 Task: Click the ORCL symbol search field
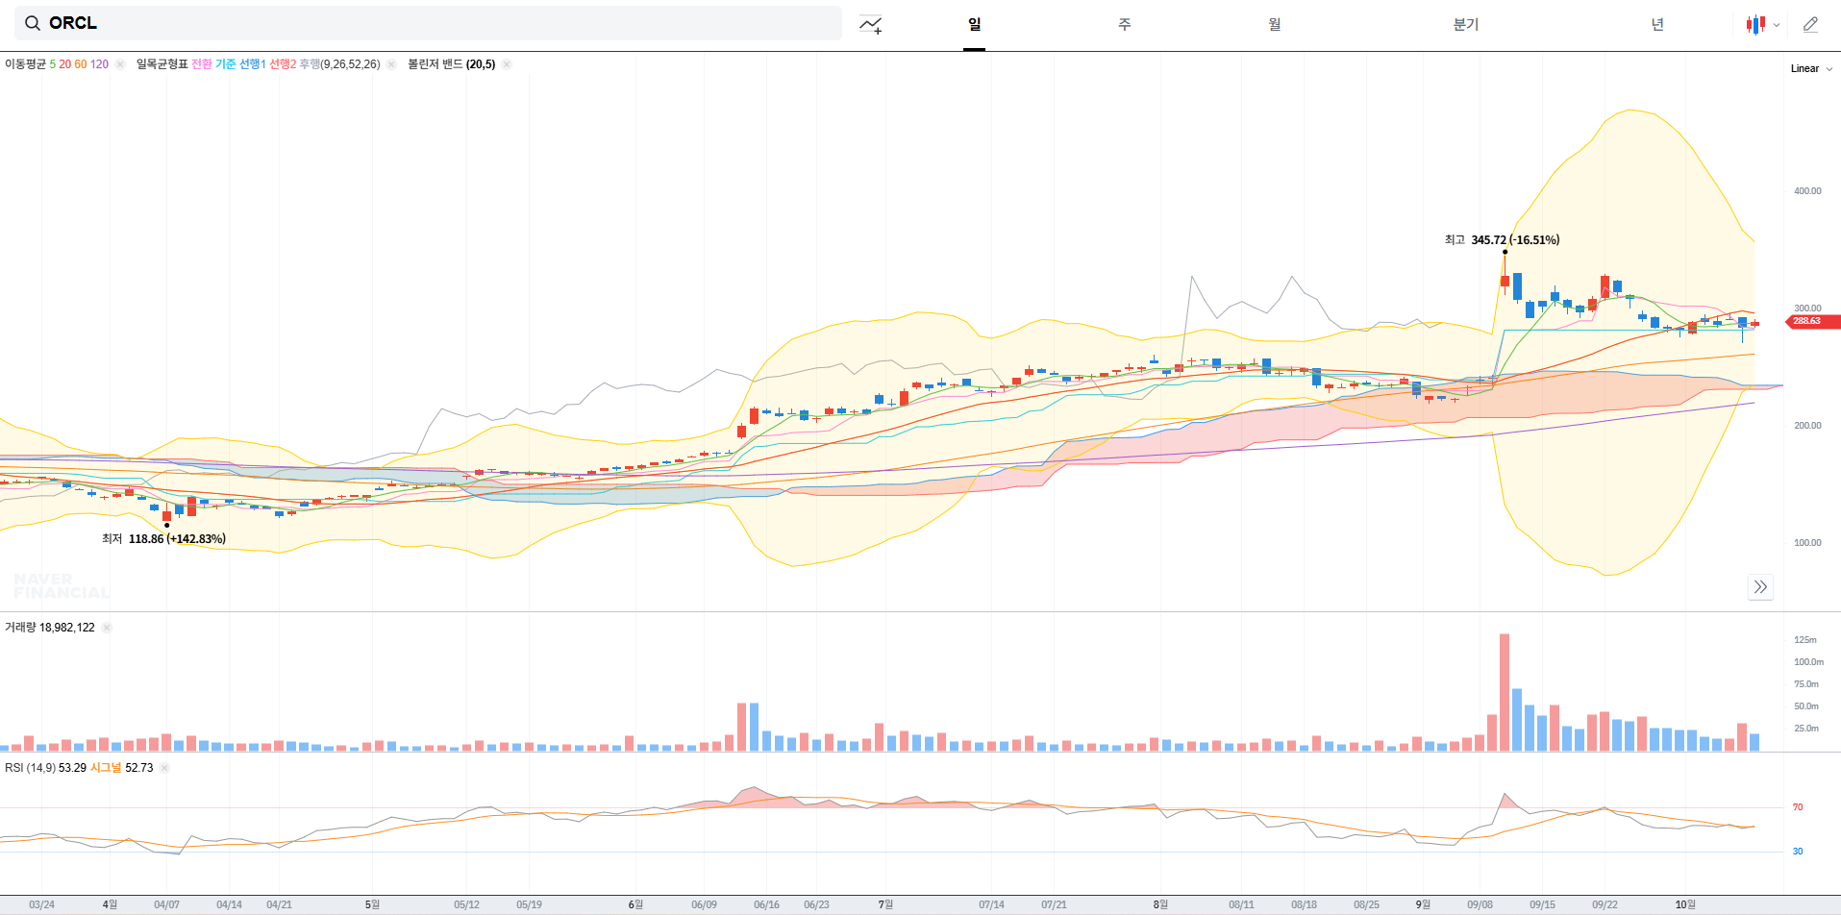click(428, 23)
